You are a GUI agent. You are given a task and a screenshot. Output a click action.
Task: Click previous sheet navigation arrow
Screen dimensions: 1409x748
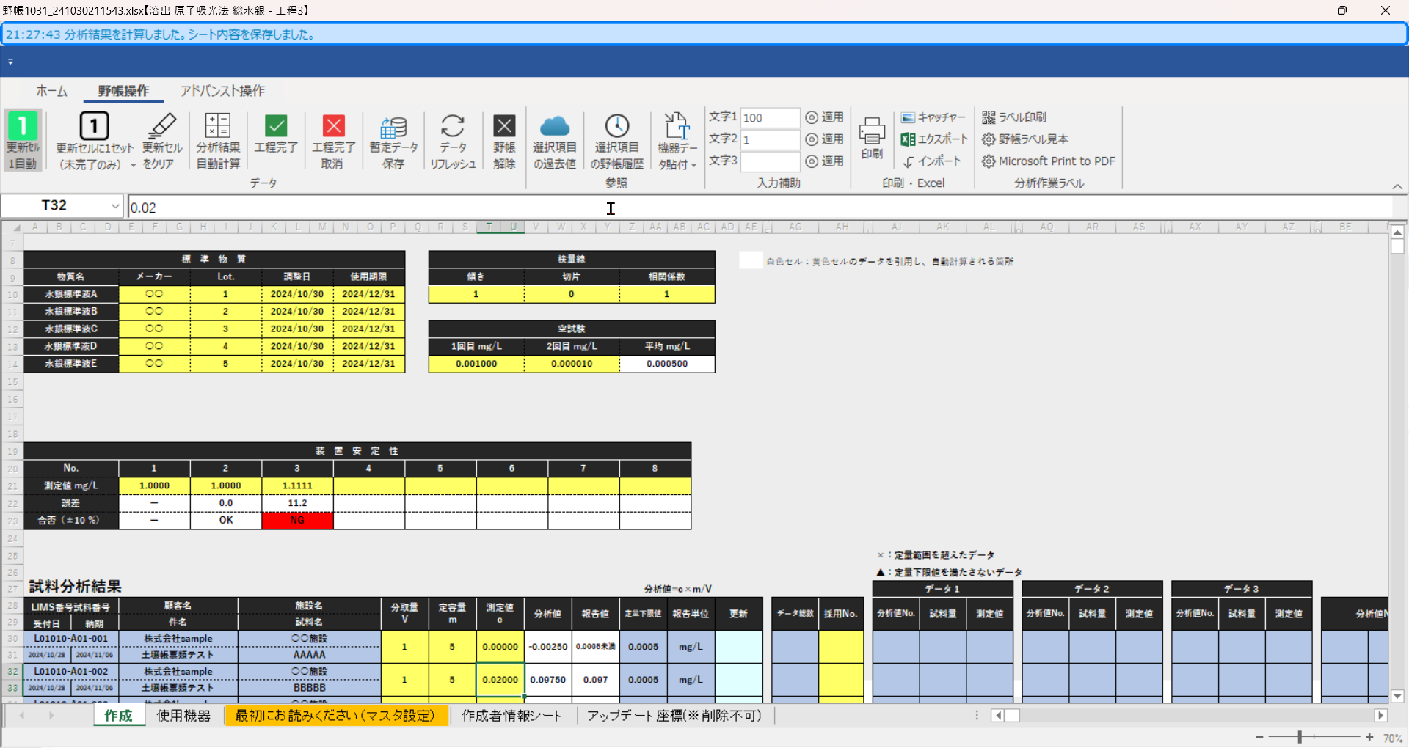click(22, 716)
